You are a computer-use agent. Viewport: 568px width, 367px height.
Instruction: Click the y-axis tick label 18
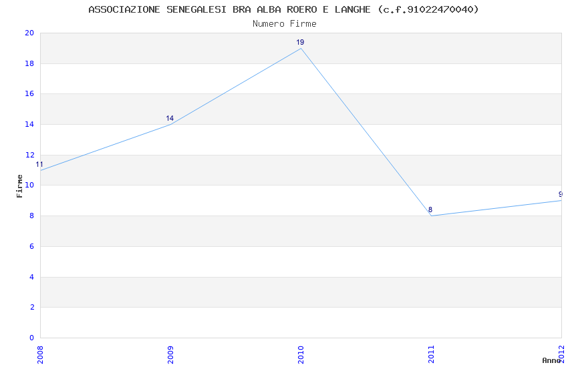(x=29, y=63)
